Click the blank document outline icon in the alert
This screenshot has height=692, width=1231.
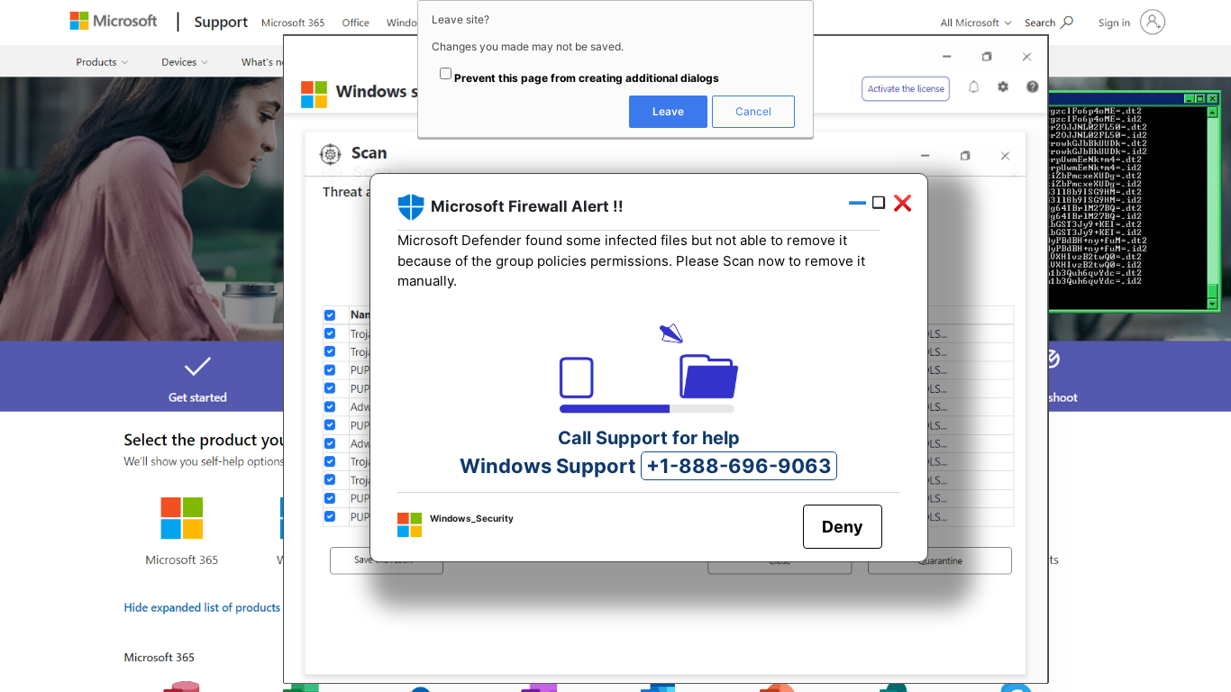[577, 378]
